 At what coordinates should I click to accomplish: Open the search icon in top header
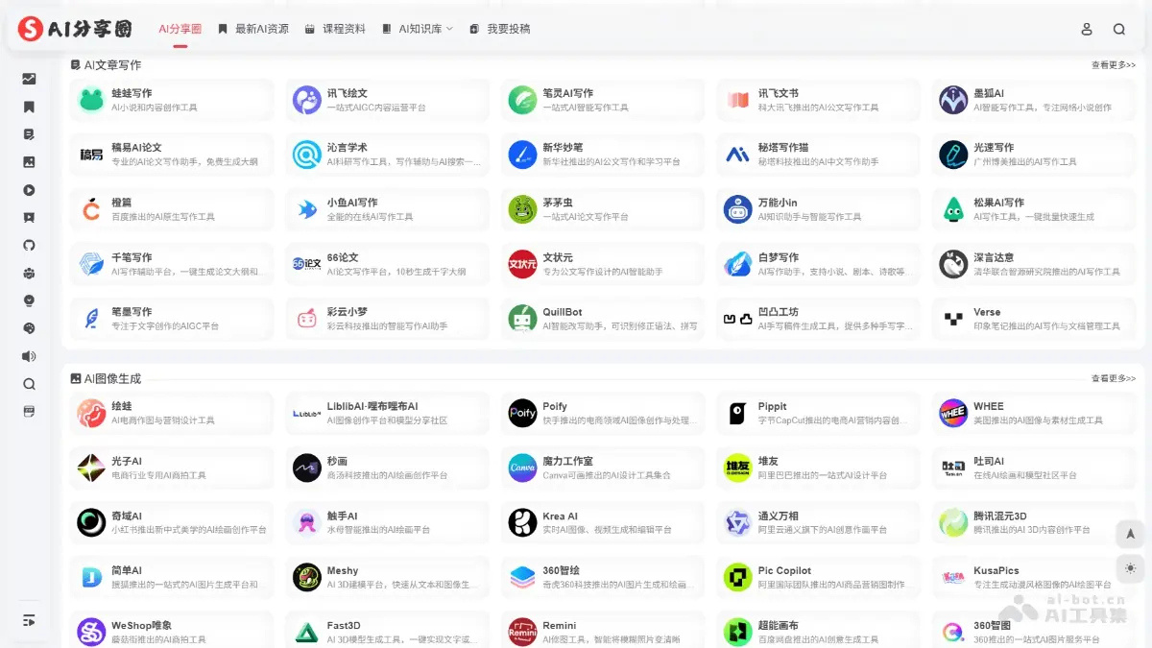point(1119,29)
